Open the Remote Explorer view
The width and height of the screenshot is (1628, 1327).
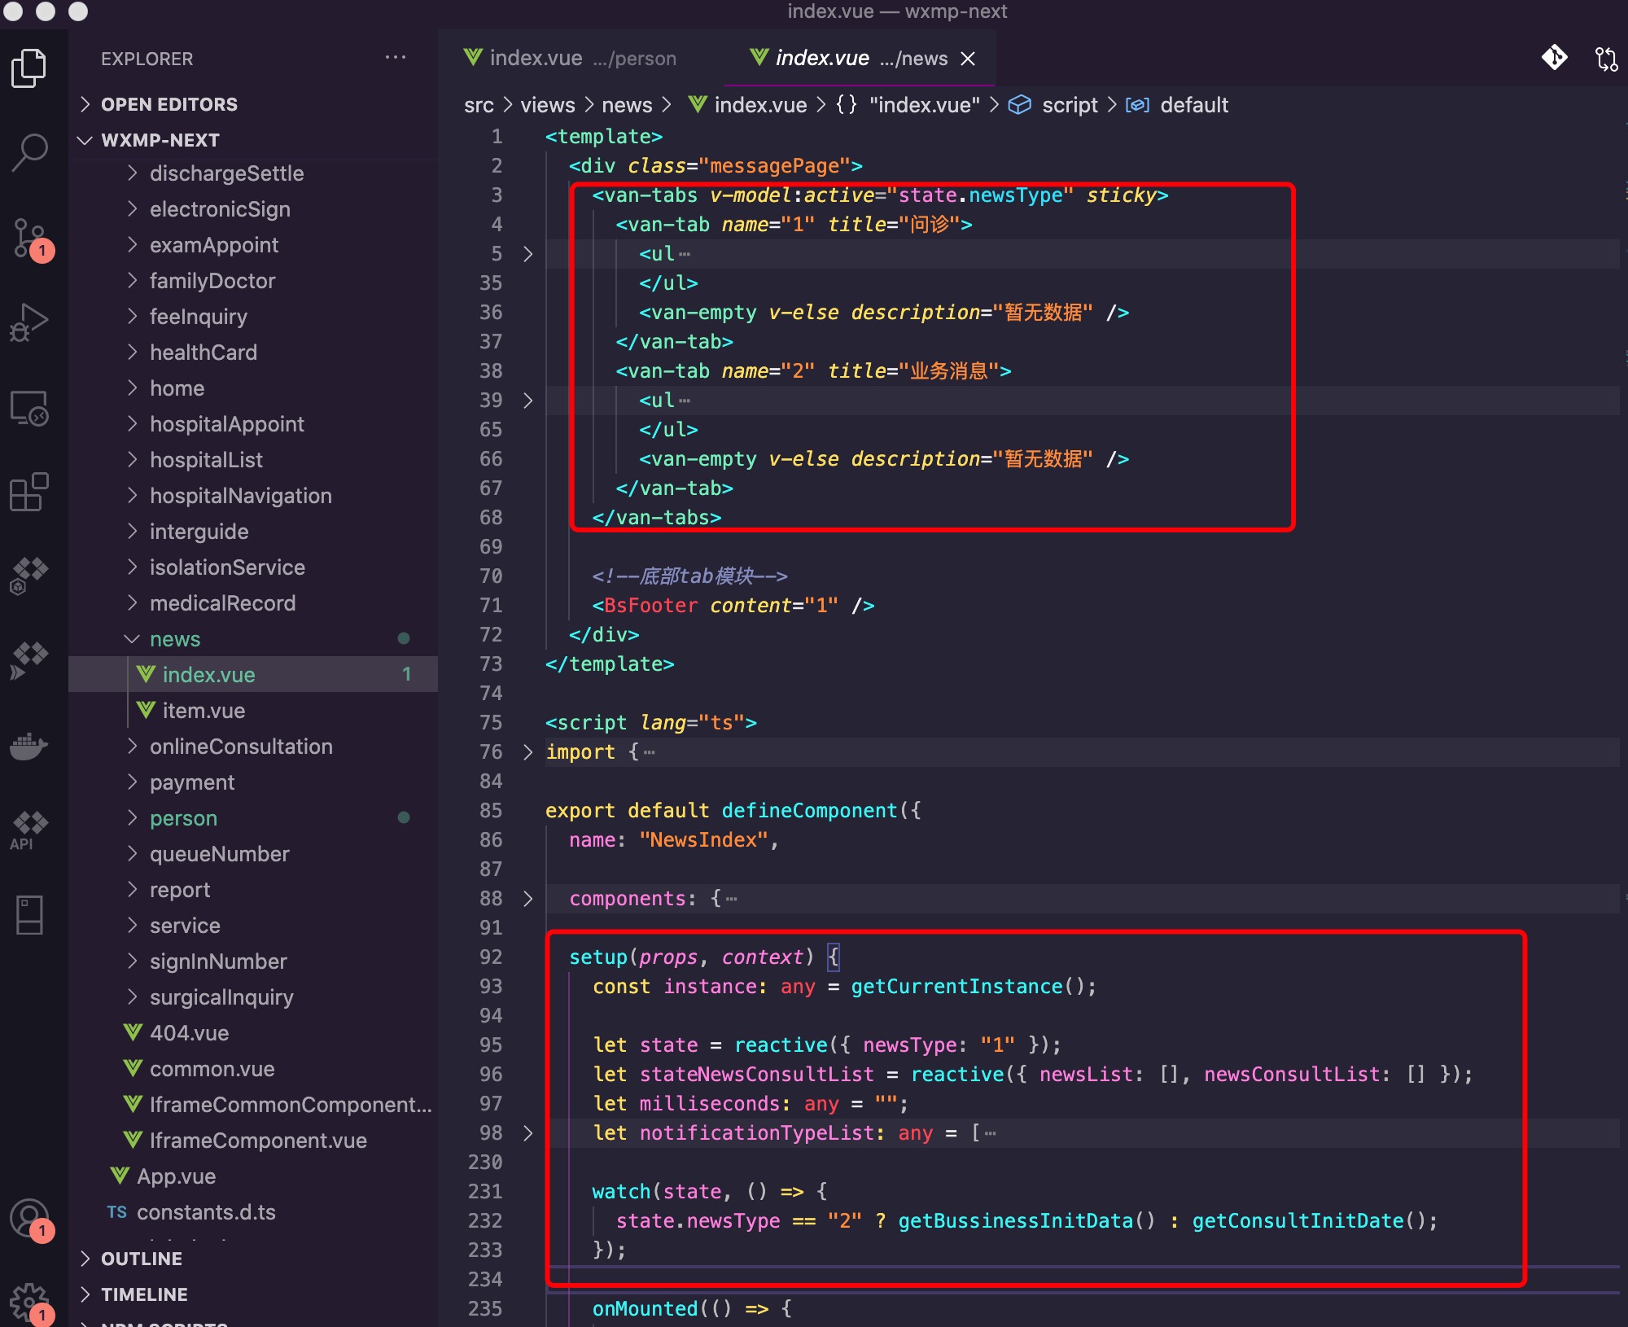29,408
